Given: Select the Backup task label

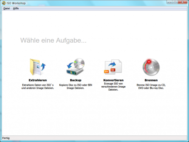Looking at the screenshot, I should 76,80.
